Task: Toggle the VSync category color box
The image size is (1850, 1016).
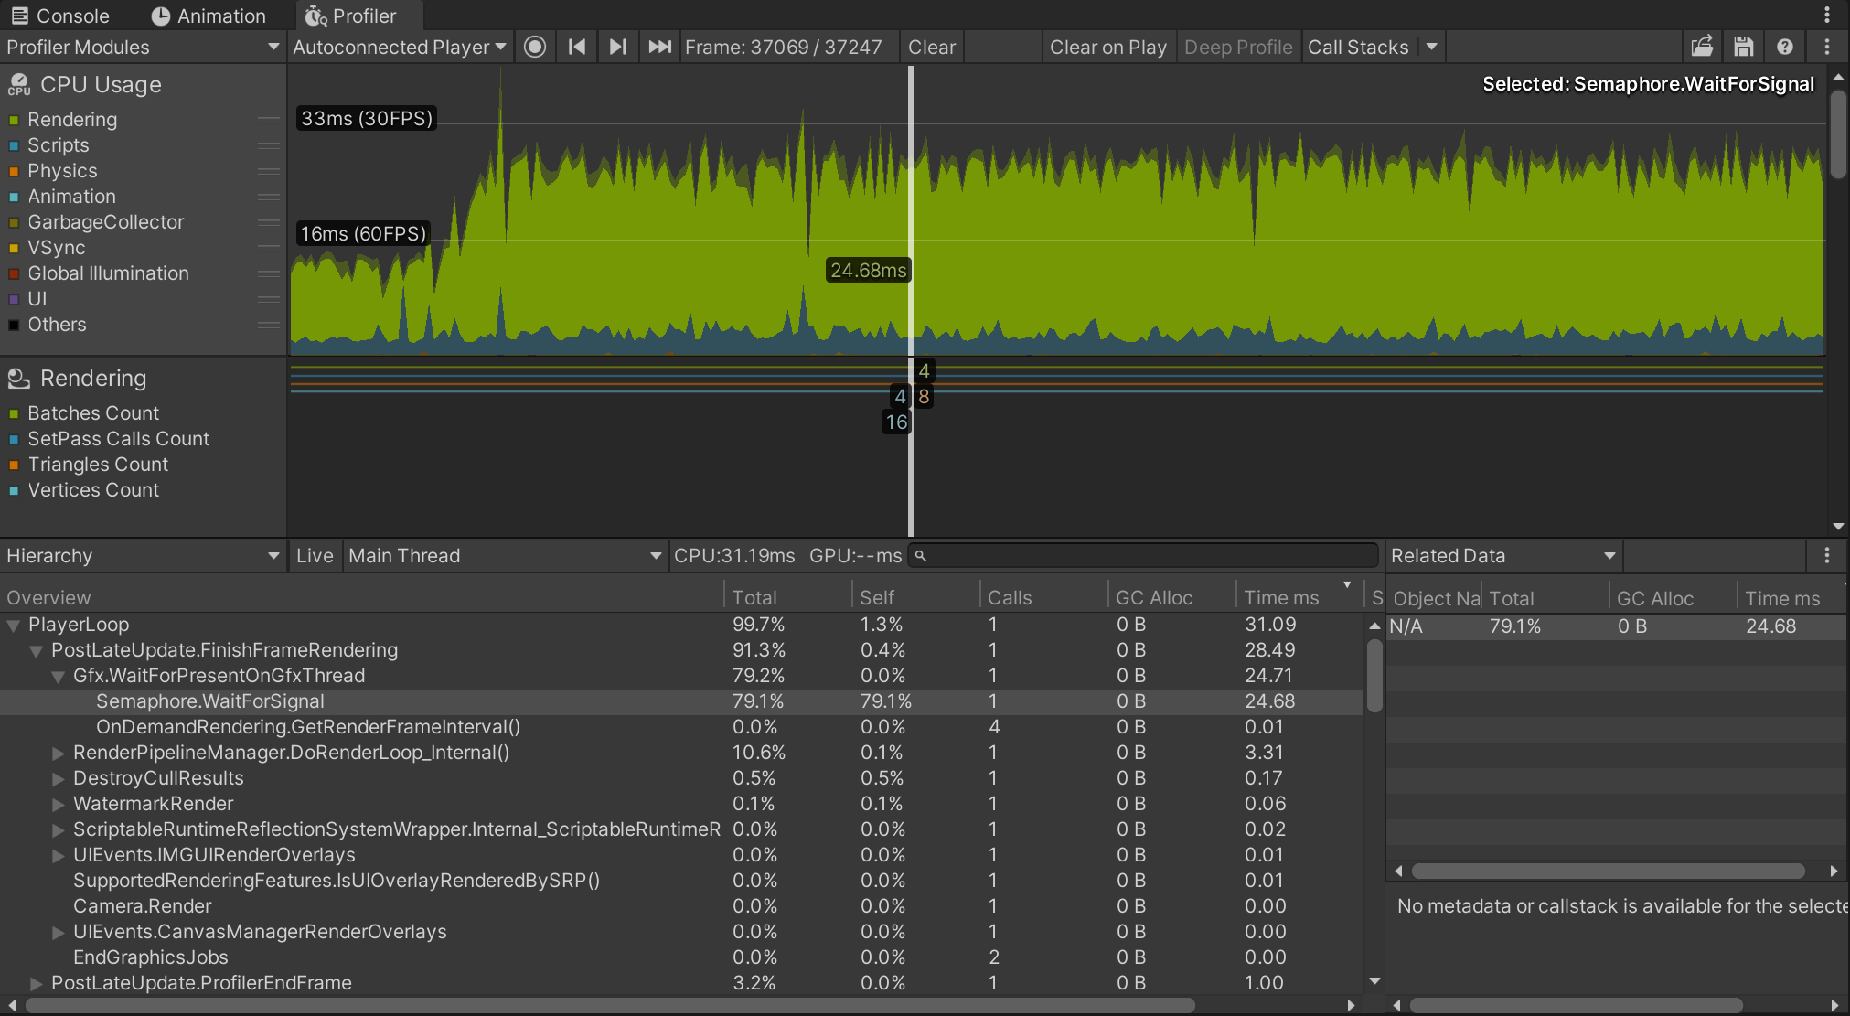Action: [14, 248]
